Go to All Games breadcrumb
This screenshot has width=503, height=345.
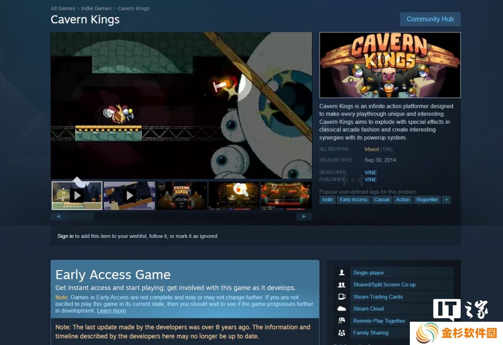pyautogui.click(x=62, y=8)
